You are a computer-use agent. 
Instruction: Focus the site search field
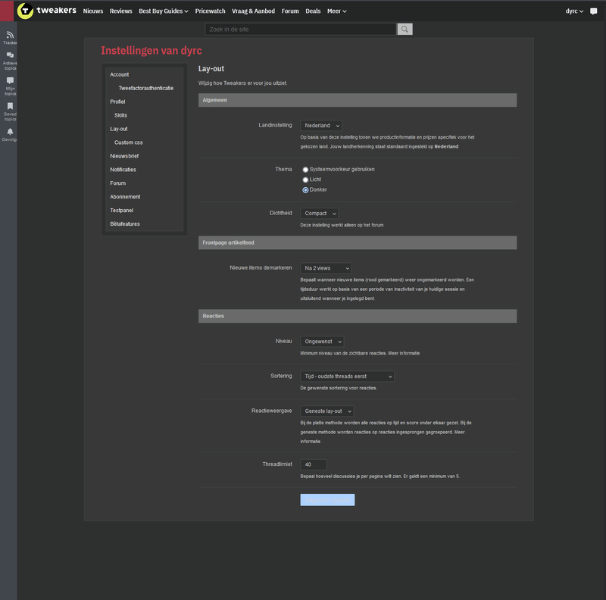(301, 29)
